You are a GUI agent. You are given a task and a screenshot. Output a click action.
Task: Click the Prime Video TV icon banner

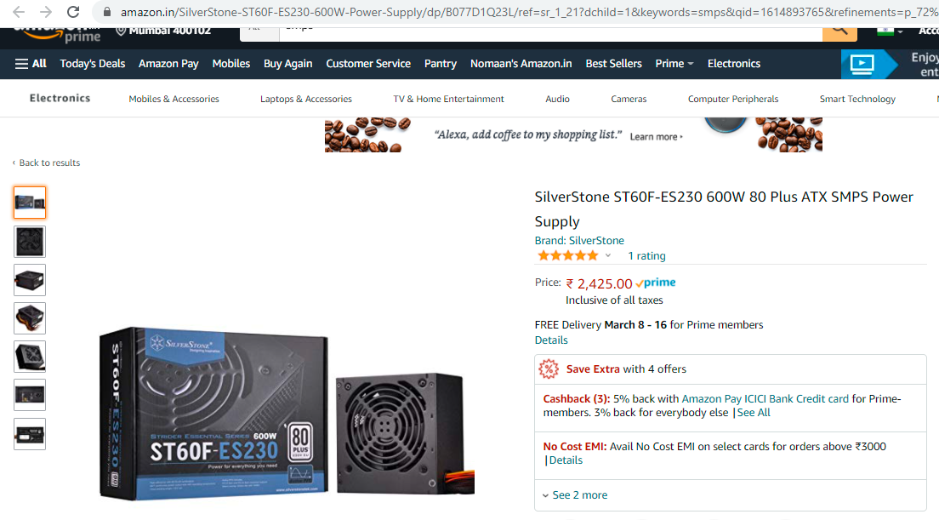(869, 64)
